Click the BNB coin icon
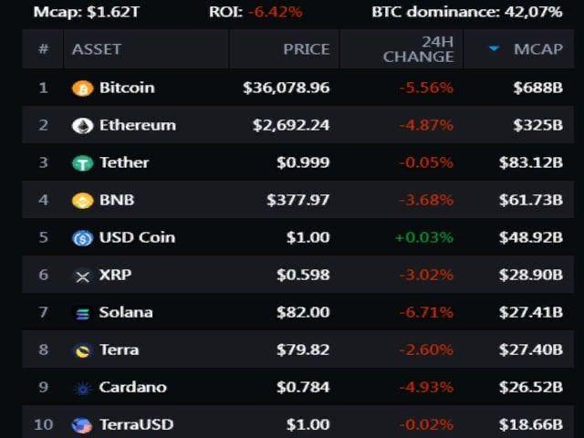Screen dimensions: 584x438 coord(83,201)
